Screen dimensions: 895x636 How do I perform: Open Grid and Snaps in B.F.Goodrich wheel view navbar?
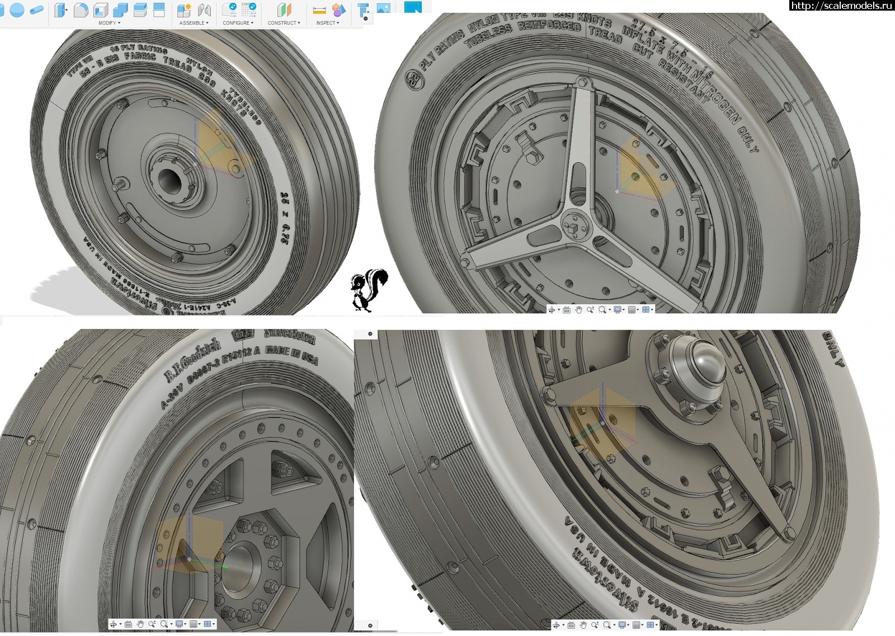pos(194,624)
